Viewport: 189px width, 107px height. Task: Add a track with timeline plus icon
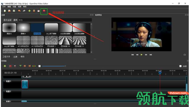5,66
